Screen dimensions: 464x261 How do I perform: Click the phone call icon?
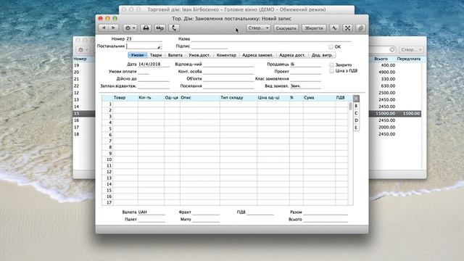pyautogui.click(x=174, y=28)
